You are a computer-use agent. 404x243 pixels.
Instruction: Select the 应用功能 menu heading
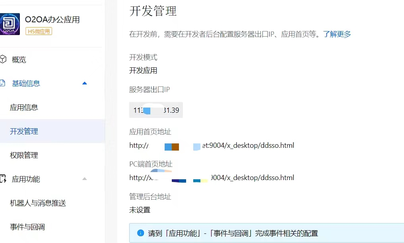pos(26,179)
